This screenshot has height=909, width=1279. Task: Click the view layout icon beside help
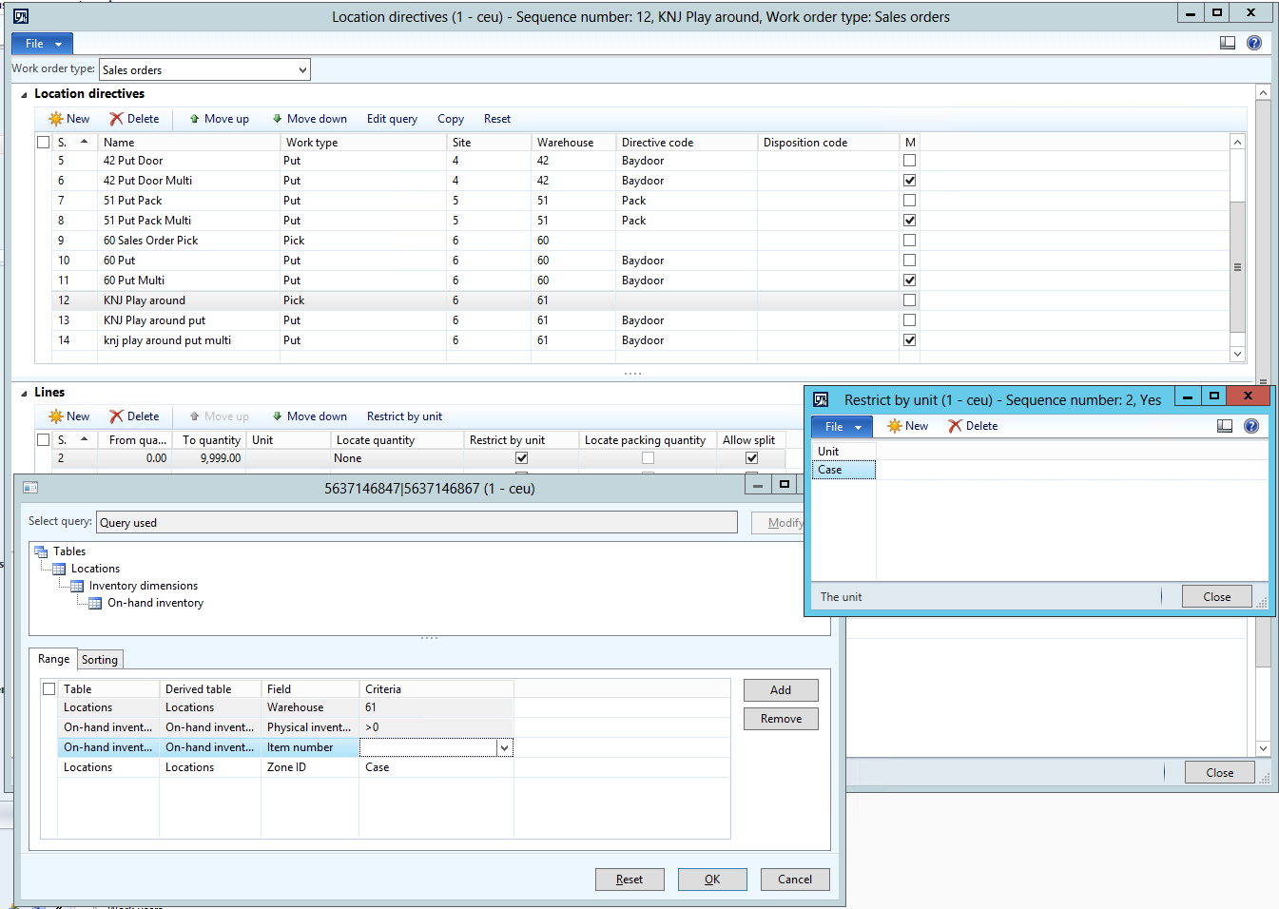pos(1228,43)
